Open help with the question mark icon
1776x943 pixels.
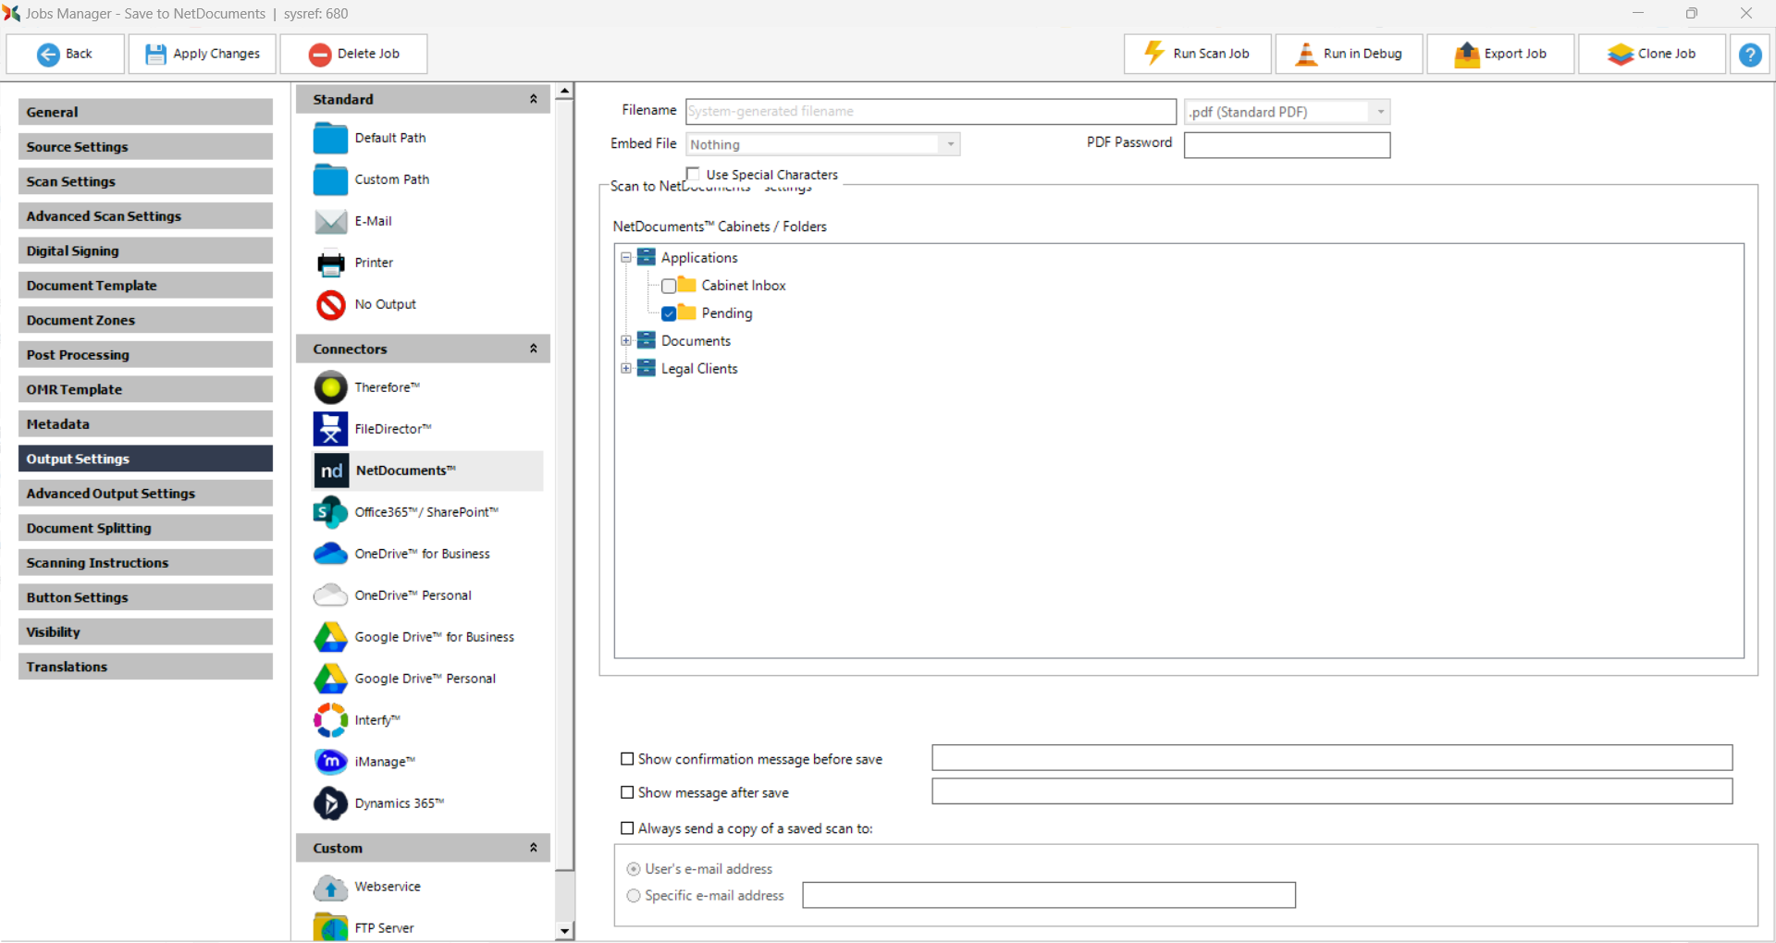click(x=1749, y=55)
